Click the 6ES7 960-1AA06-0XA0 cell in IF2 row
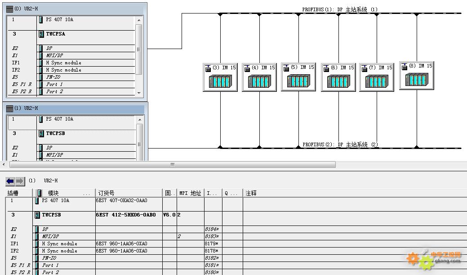 click(121, 251)
